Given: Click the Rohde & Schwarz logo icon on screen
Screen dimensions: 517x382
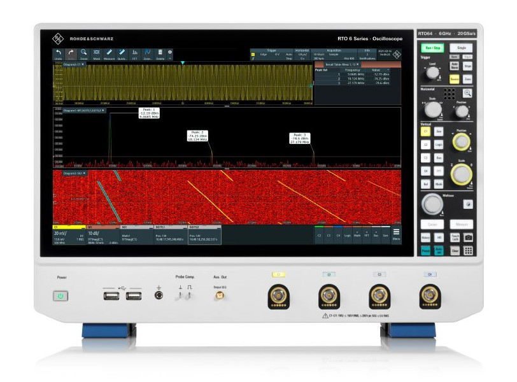Looking at the screenshot, I should tap(397, 54).
